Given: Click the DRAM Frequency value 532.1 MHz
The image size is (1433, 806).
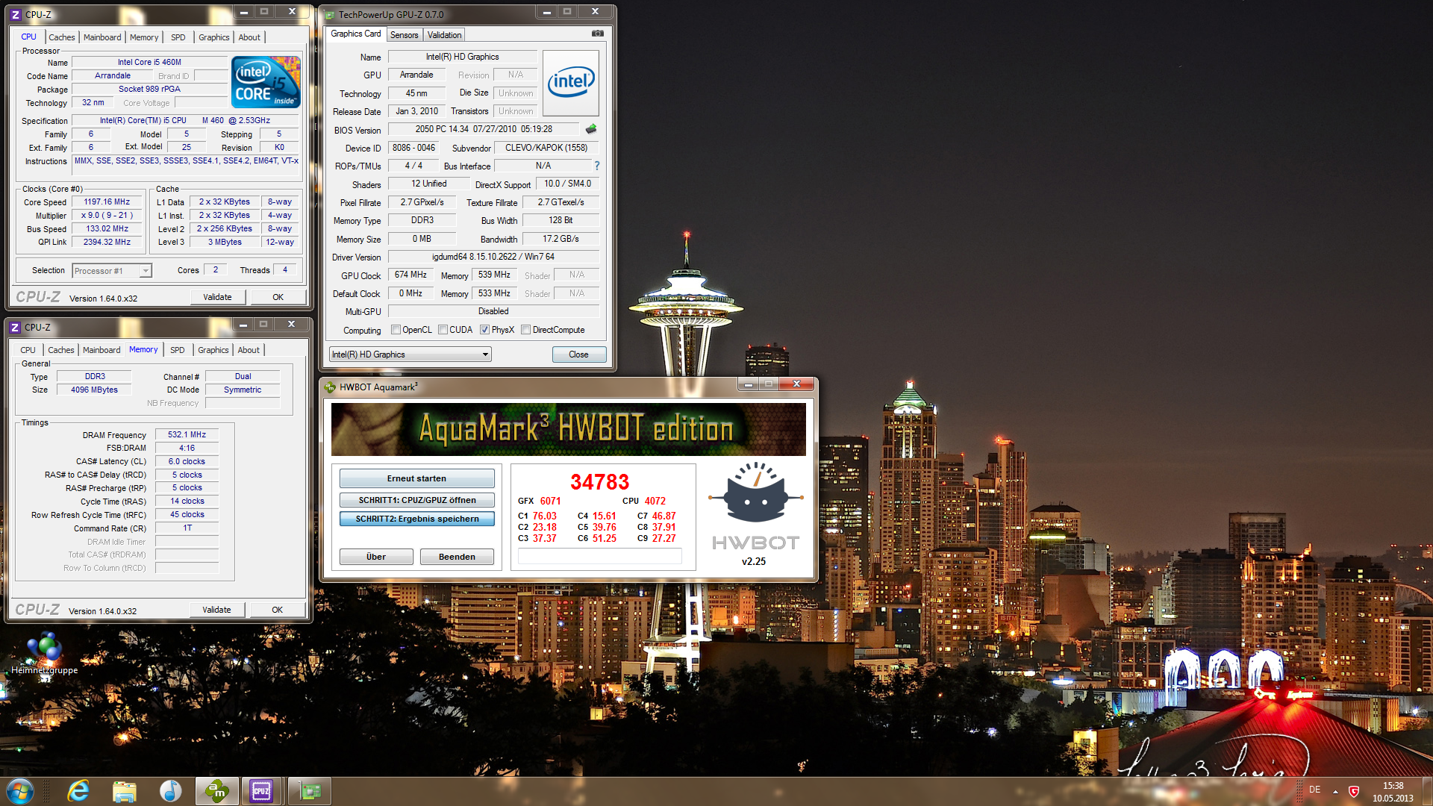Looking at the screenshot, I should pyautogui.click(x=187, y=434).
